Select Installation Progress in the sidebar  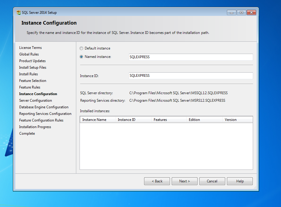point(35,127)
